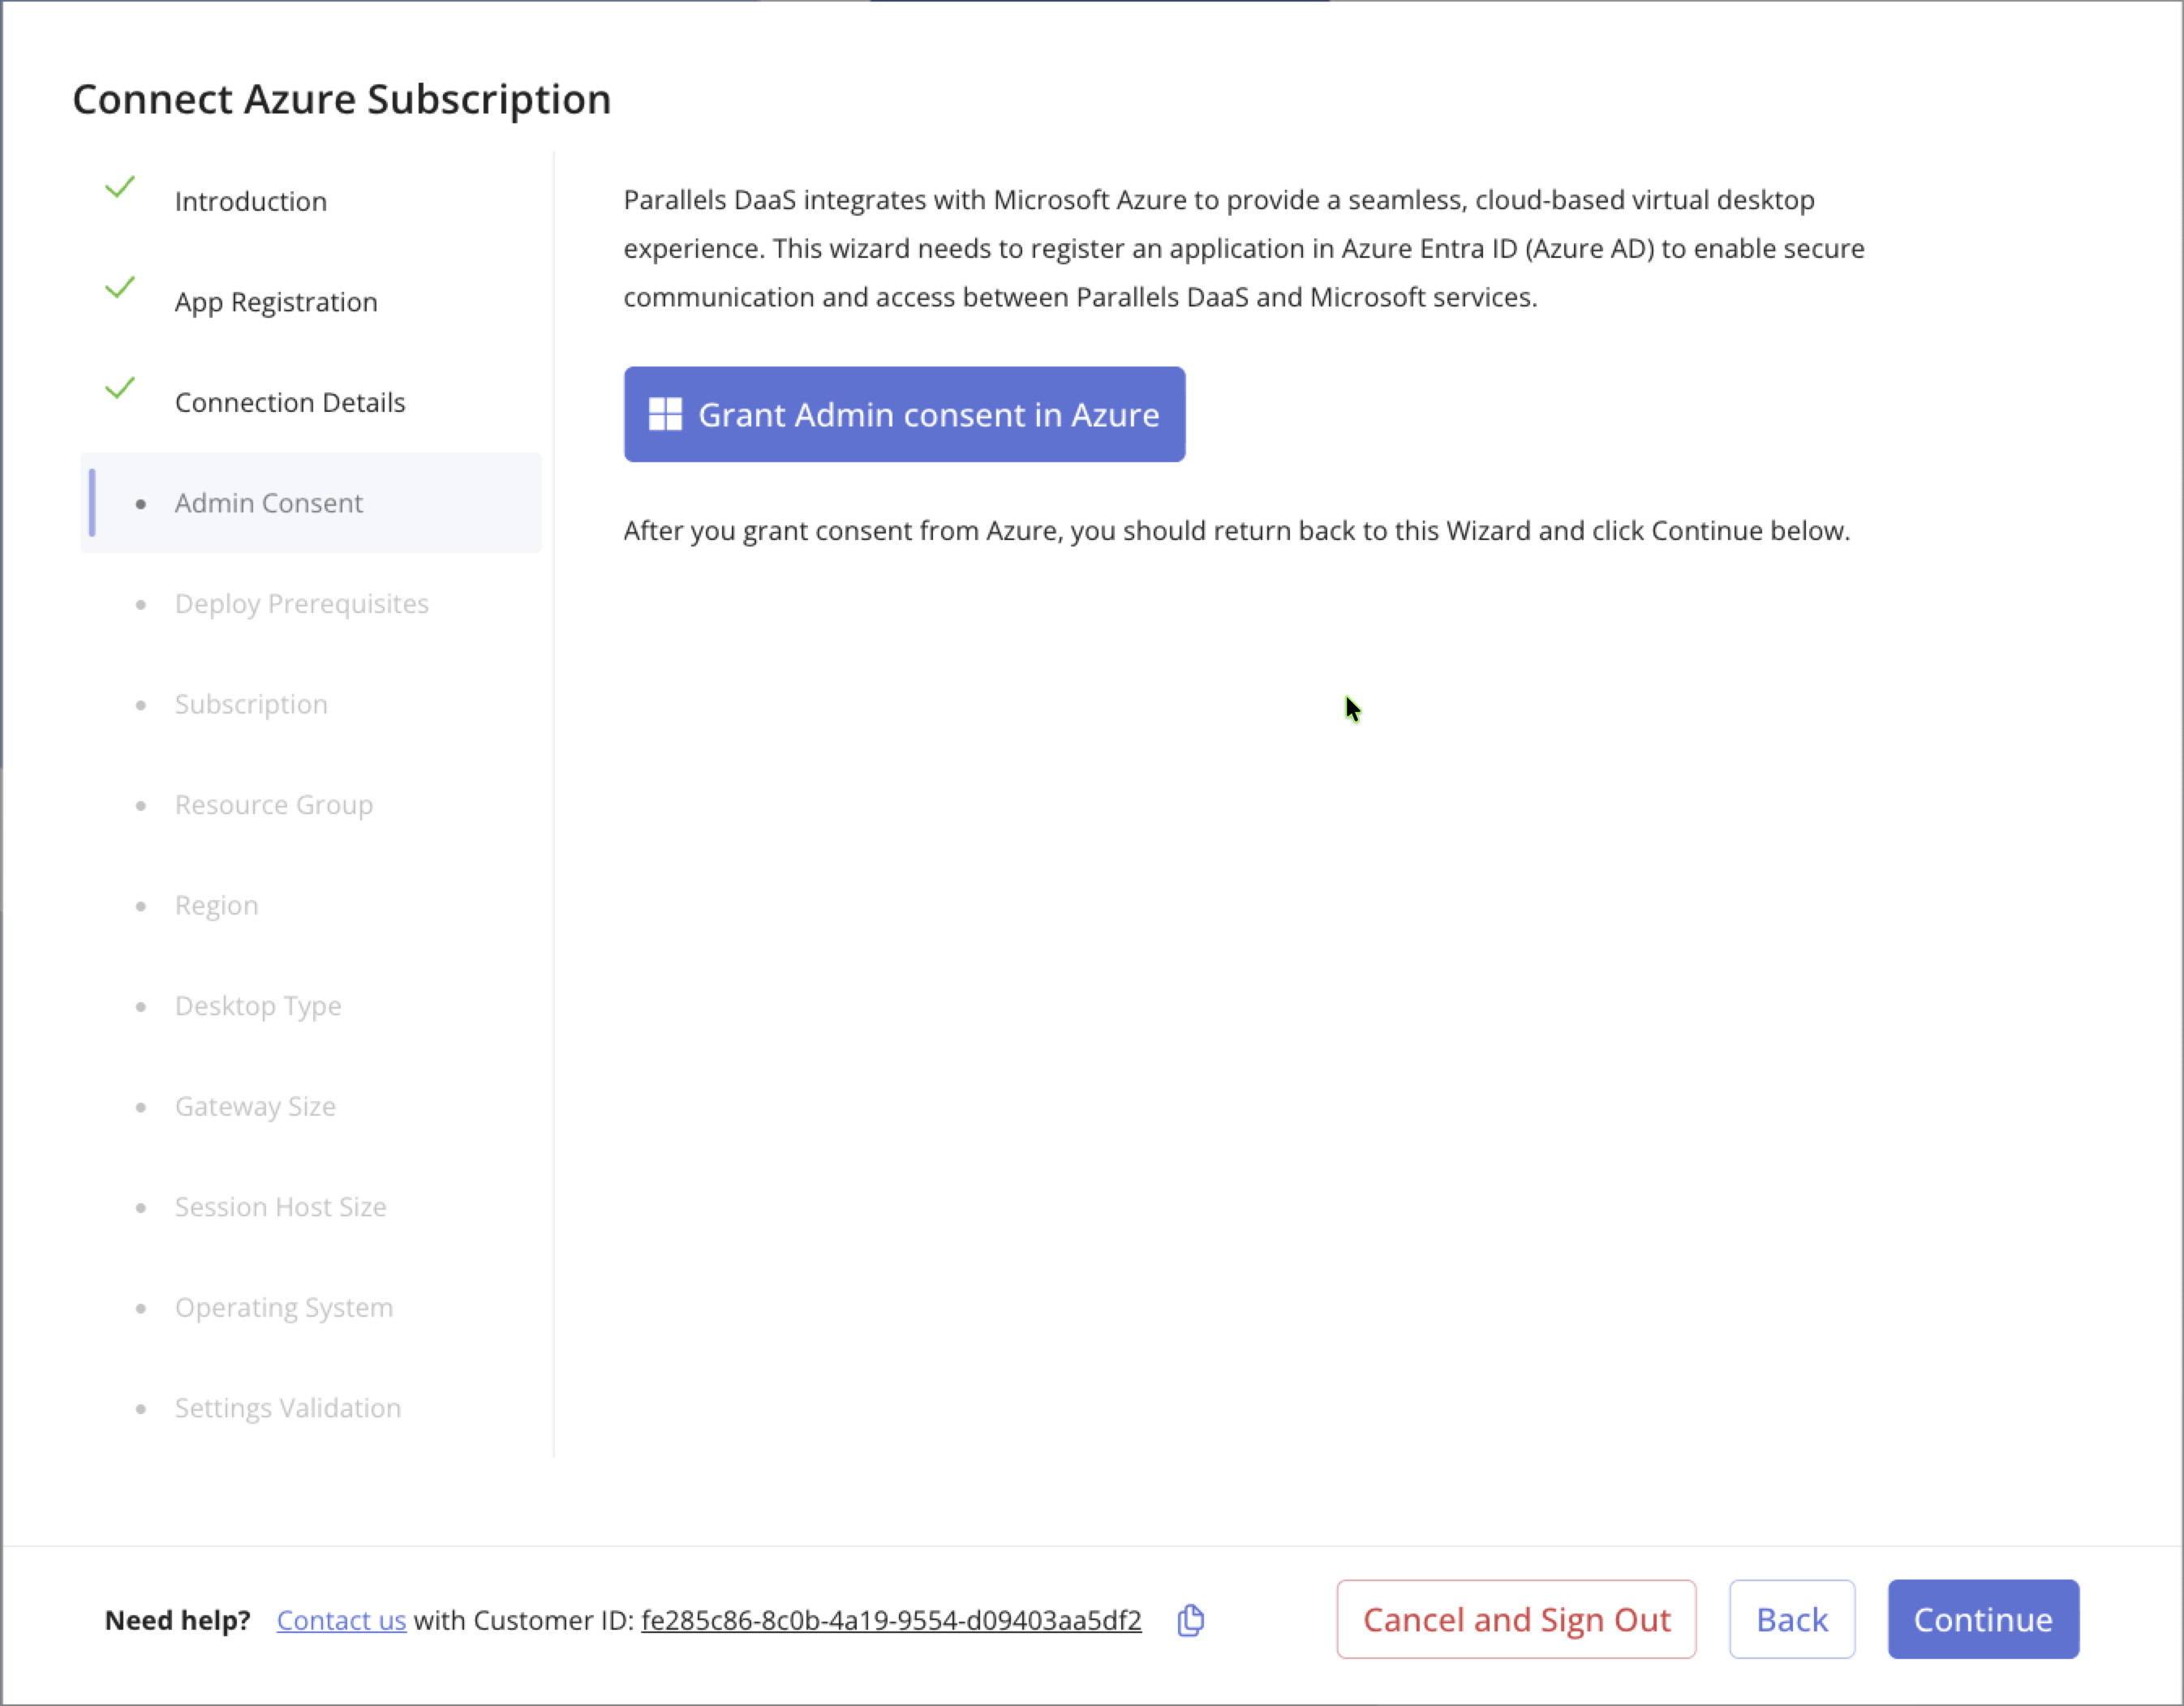Click the green checkmark beside App Registration
Viewport: 2184px width, 1706px height.
(120, 288)
